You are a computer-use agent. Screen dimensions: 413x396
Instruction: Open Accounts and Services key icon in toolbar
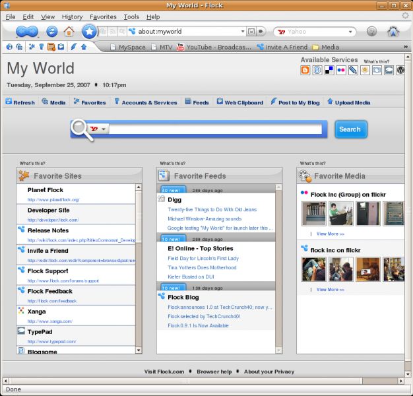[42, 47]
